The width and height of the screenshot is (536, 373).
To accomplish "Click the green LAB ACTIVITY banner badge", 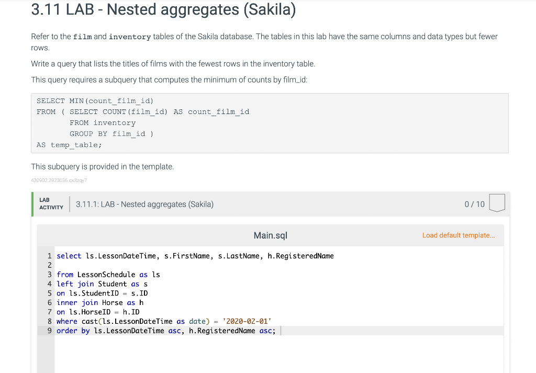I will 50,204.
